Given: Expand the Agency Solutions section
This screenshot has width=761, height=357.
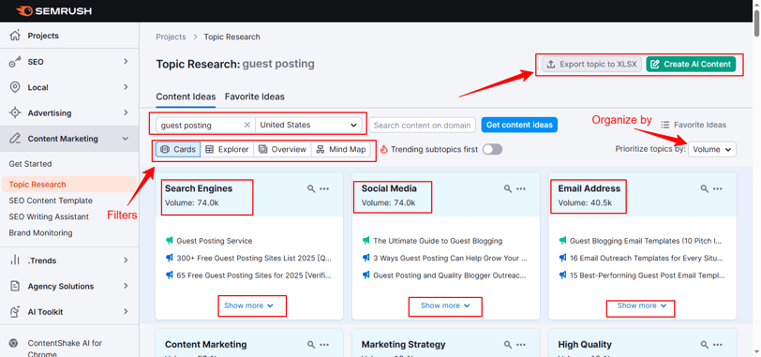Looking at the screenshot, I should 126,286.
